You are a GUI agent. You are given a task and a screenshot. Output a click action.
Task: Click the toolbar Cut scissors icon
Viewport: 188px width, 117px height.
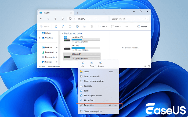coord(56,26)
